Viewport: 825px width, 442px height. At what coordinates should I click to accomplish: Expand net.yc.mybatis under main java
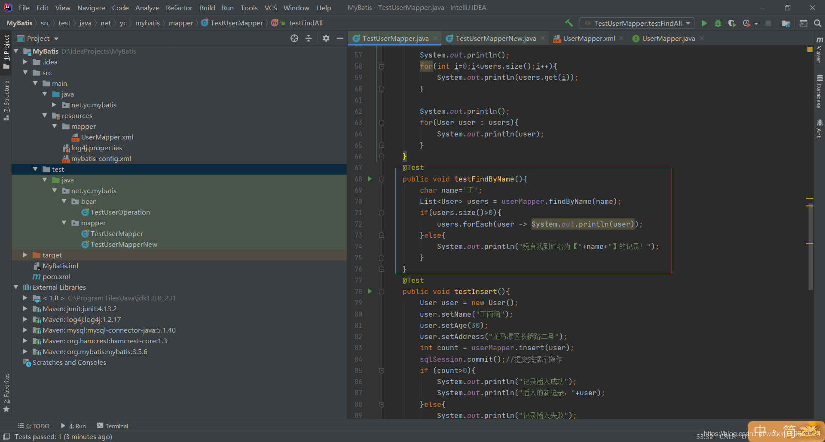(x=54, y=105)
